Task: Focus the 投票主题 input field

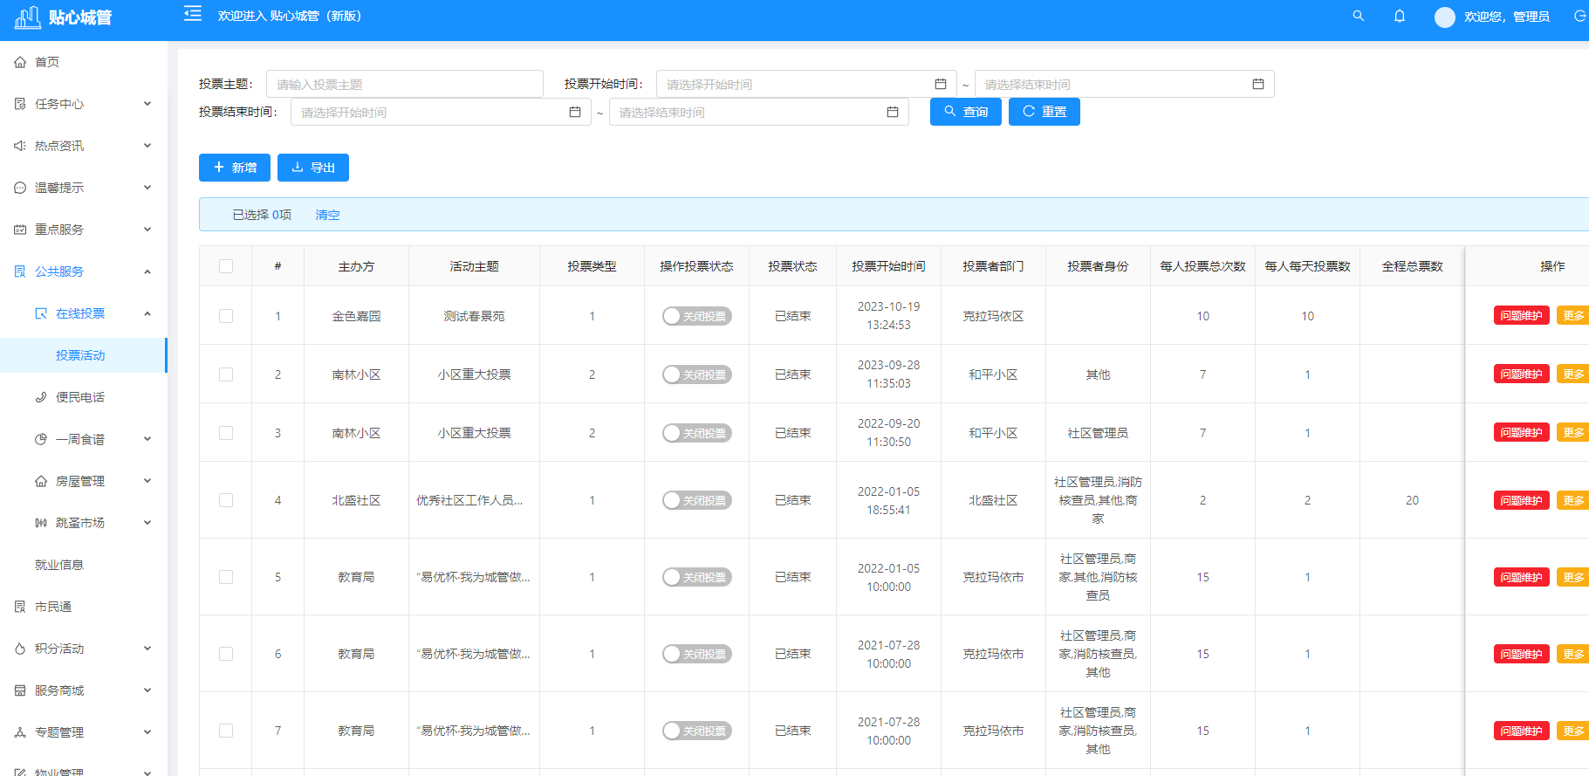Action: click(405, 84)
